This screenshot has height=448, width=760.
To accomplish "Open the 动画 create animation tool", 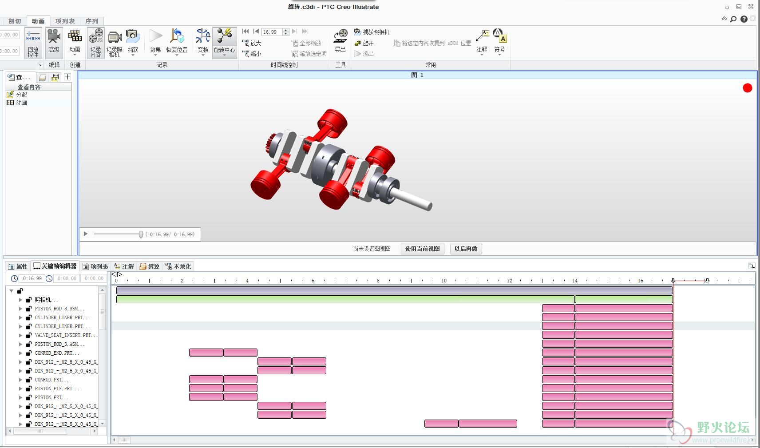I will point(75,41).
